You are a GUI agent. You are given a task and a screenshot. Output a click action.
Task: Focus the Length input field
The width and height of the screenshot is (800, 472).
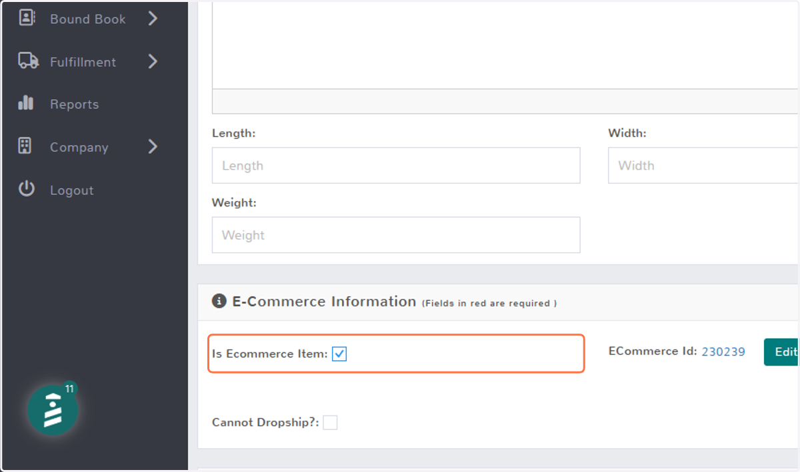coord(396,165)
